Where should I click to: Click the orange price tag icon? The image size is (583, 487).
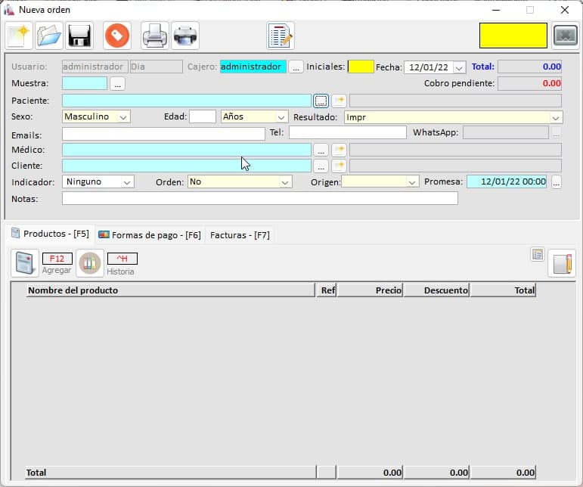point(116,36)
